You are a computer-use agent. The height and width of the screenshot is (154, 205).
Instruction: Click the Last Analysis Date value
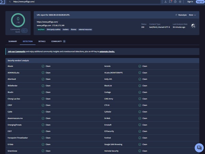[x=179, y=27]
